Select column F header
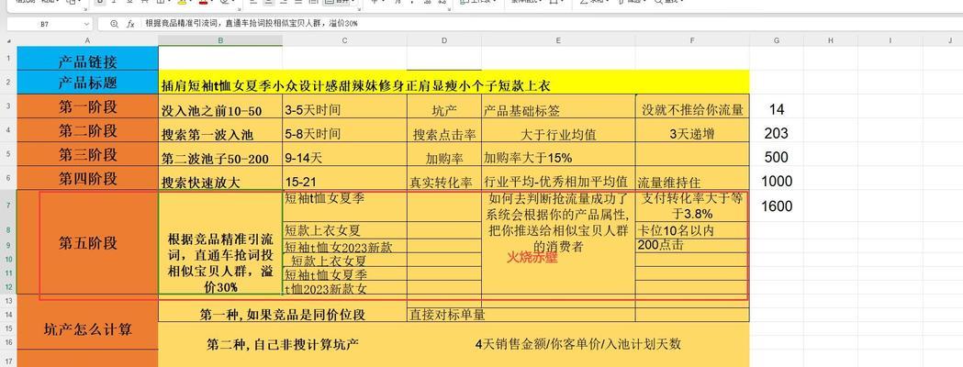The width and height of the screenshot is (963, 367). click(x=692, y=40)
